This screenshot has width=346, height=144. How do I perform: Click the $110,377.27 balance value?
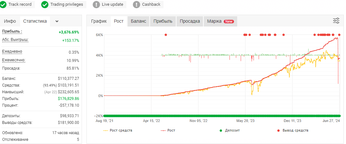coord(68,79)
